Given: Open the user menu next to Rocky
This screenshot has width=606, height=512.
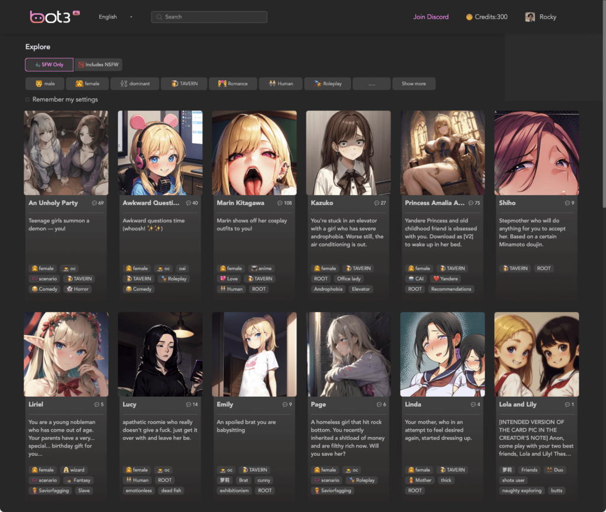Looking at the screenshot, I should pos(548,17).
